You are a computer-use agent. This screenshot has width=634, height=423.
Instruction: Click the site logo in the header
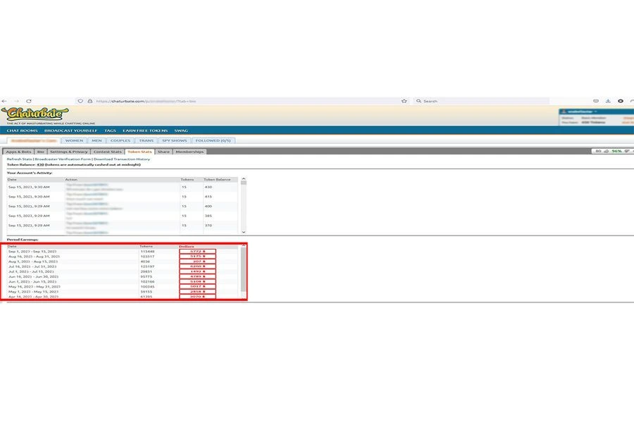(x=34, y=114)
